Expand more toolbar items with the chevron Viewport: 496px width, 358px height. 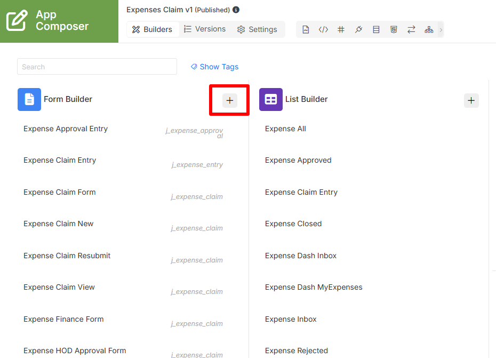tap(441, 29)
